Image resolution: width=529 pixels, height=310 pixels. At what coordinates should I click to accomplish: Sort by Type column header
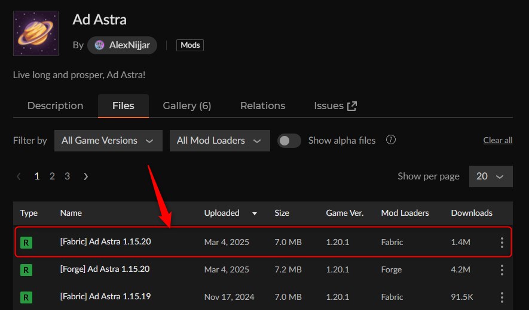pyautogui.click(x=29, y=213)
